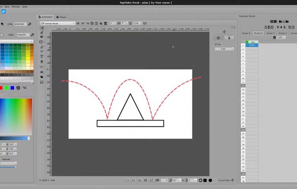Click frame row number 10 in Exposure Sheet
Image resolution: width=297 pixels, height=189 pixels.
243,78
